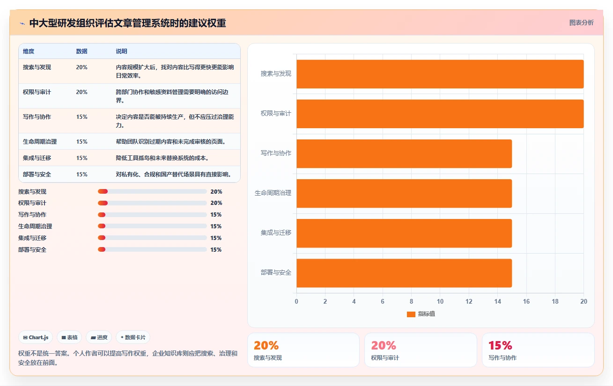Image resolution: width=613 pixels, height=386 pixels.
Task: Click the 生命周期治理 y-axis label in chart
Action: 273,193
